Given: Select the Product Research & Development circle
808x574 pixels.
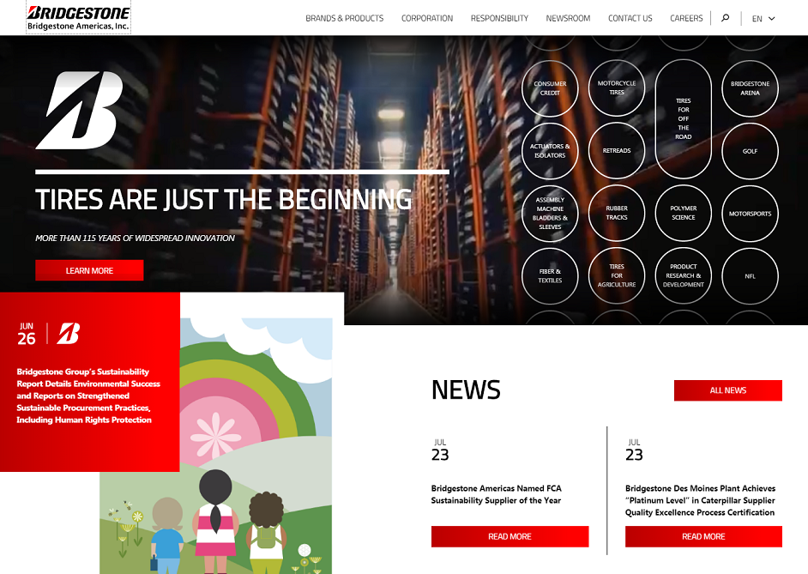Looking at the screenshot, I should 684,275.
